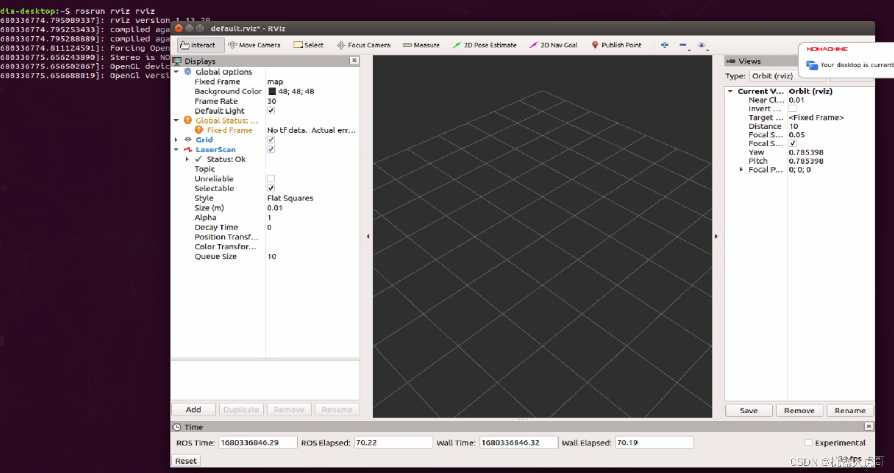Expand the Focal Point entry
This screenshot has height=473, width=894.
coord(740,170)
